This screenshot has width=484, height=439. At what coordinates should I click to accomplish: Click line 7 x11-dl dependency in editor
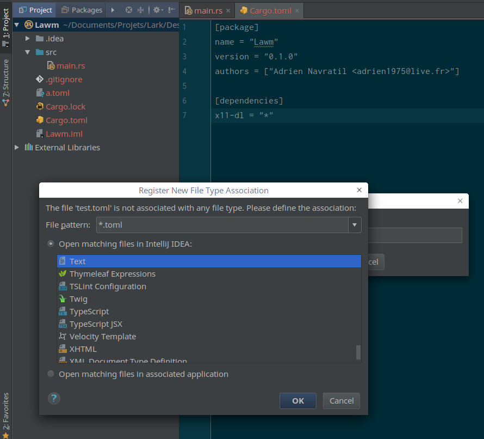click(244, 115)
